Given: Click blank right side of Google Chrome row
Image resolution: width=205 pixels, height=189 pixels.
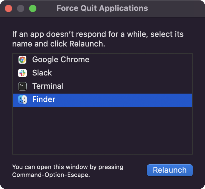Looking at the screenshot, I should [141, 60].
